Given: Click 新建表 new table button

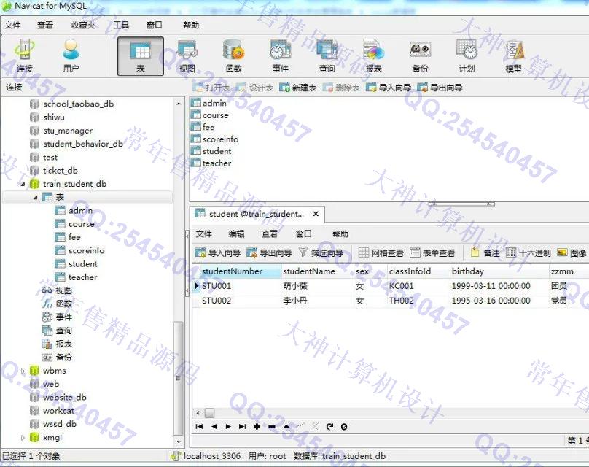Looking at the screenshot, I should [298, 88].
